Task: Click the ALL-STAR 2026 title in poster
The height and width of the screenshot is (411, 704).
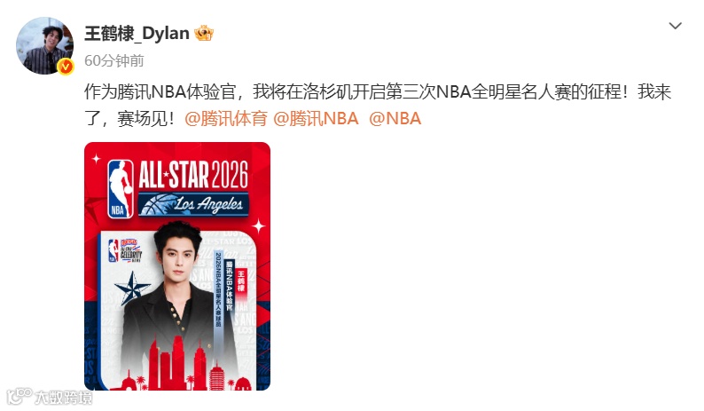Action: [x=193, y=175]
